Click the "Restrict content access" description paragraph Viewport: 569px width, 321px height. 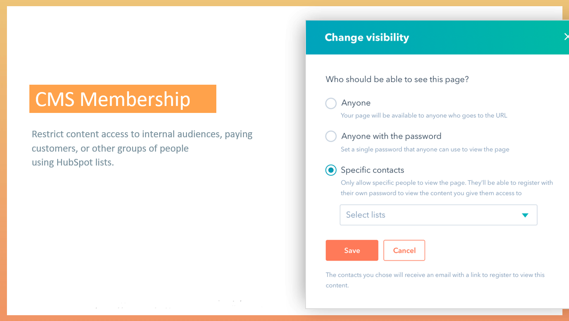(142, 148)
